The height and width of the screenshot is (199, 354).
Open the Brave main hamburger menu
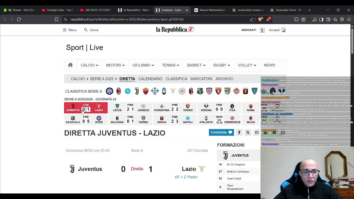pos(349,19)
